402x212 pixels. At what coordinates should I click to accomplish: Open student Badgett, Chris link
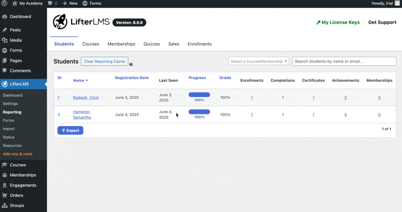[86, 97]
